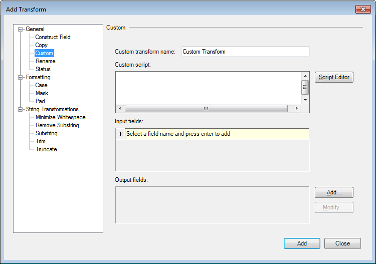Viewport: 376px width, 264px height.
Task: Open the Script Editor
Action: pyautogui.click(x=334, y=77)
